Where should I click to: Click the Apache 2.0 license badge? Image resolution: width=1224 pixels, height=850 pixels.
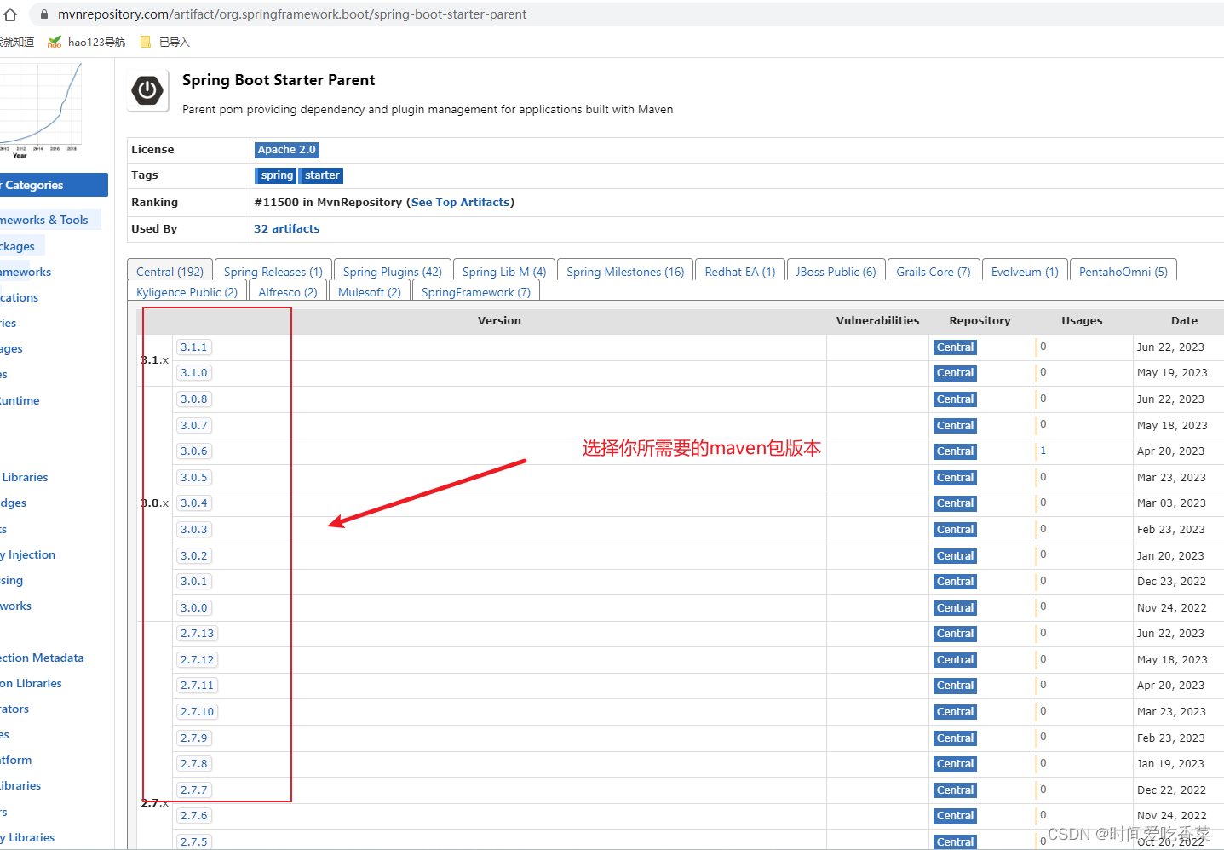pyautogui.click(x=287, y=150)
